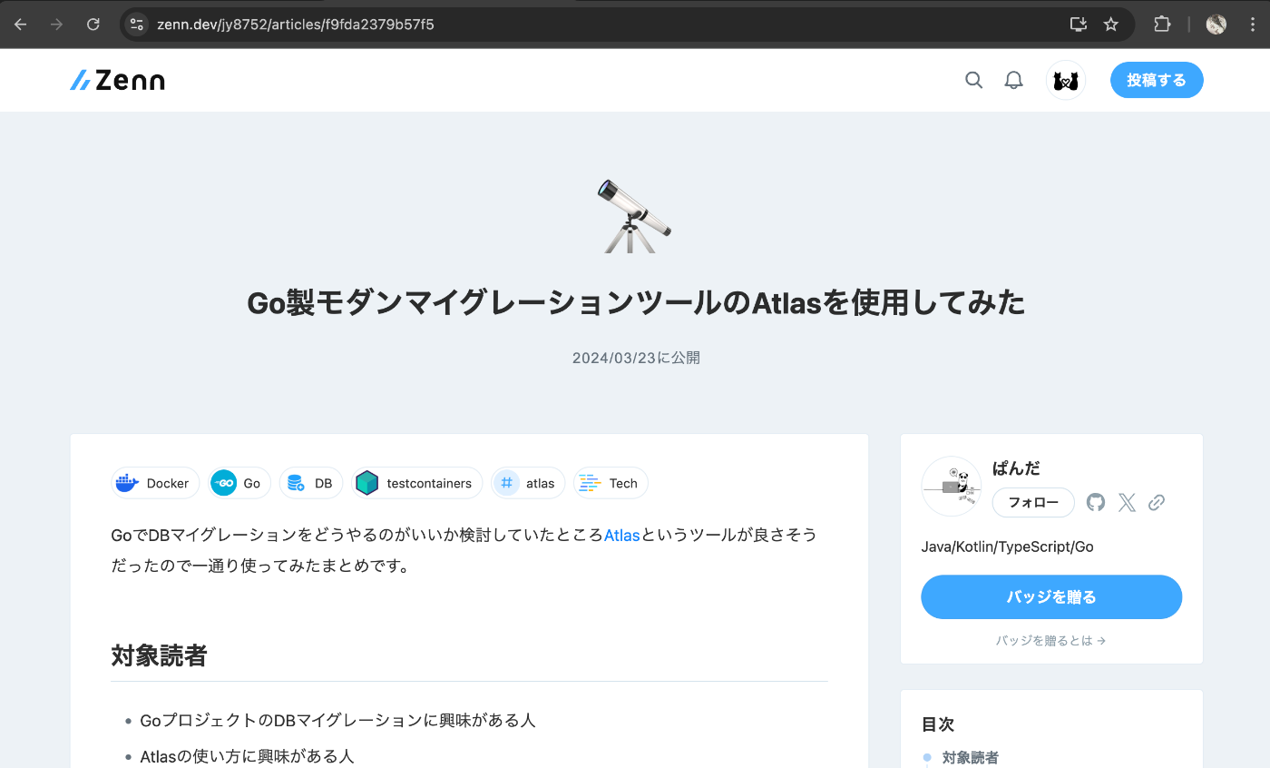Viewport: 1270px width, 768px height.
Task: Open Zenn search with the magnifier icon
Action: coord(973,80)
